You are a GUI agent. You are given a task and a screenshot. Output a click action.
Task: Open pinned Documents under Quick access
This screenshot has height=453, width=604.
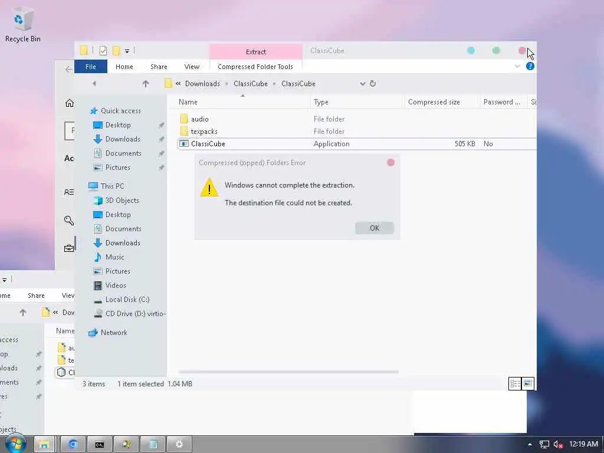pos(123,153)
